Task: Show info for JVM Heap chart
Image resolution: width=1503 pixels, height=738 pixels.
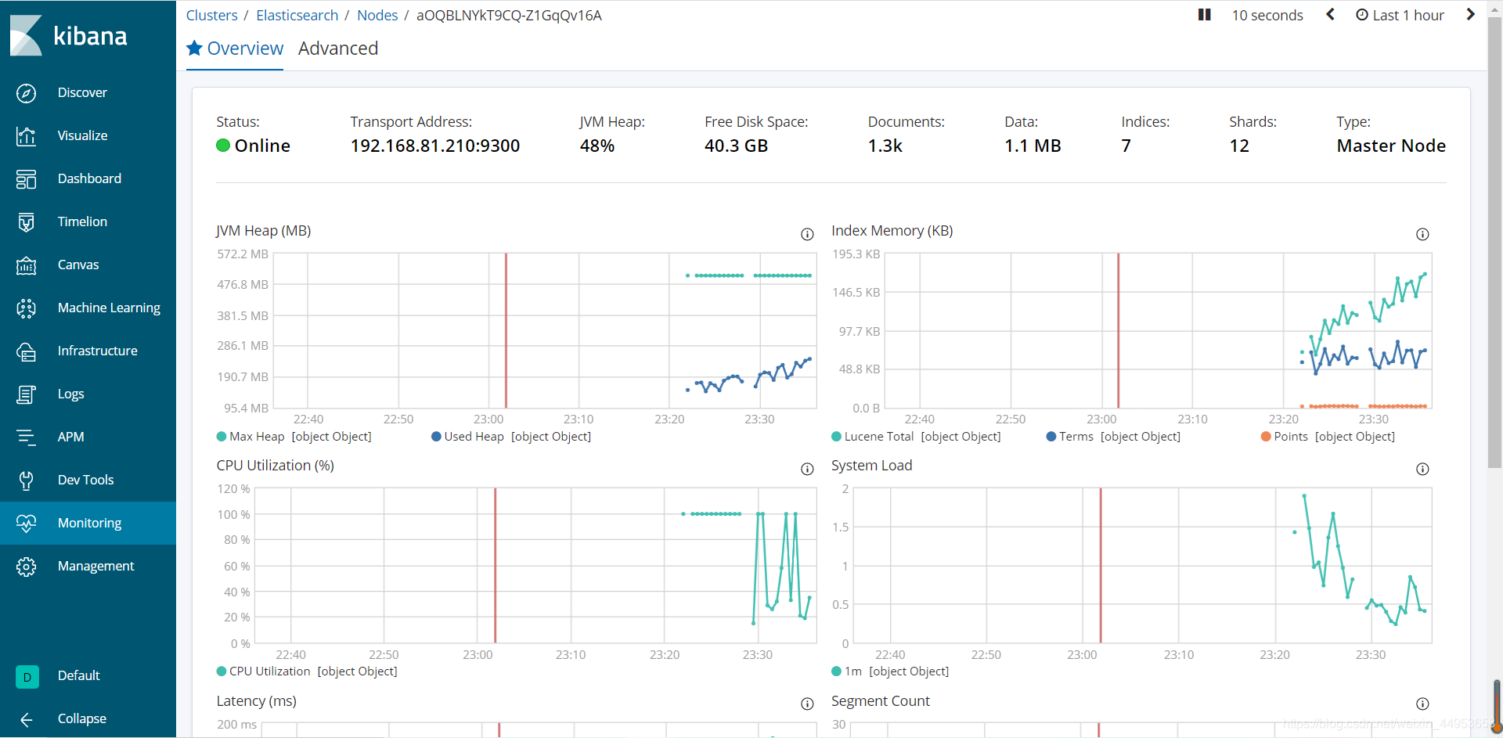Action: pyautogui.click(x=807, y=234)
